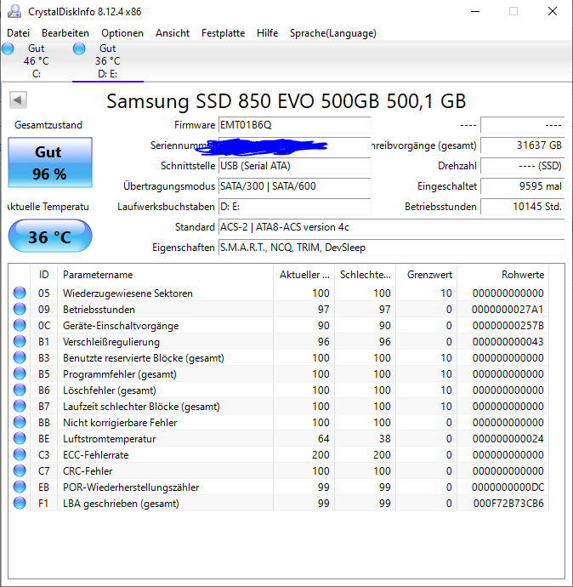Select the D: E: drive tab at 36 °C
This screenshot has width=573, height=587.
(x=108, y=61)
